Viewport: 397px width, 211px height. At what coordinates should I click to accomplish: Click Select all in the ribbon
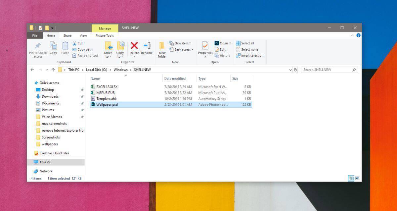tap(245, 43)
